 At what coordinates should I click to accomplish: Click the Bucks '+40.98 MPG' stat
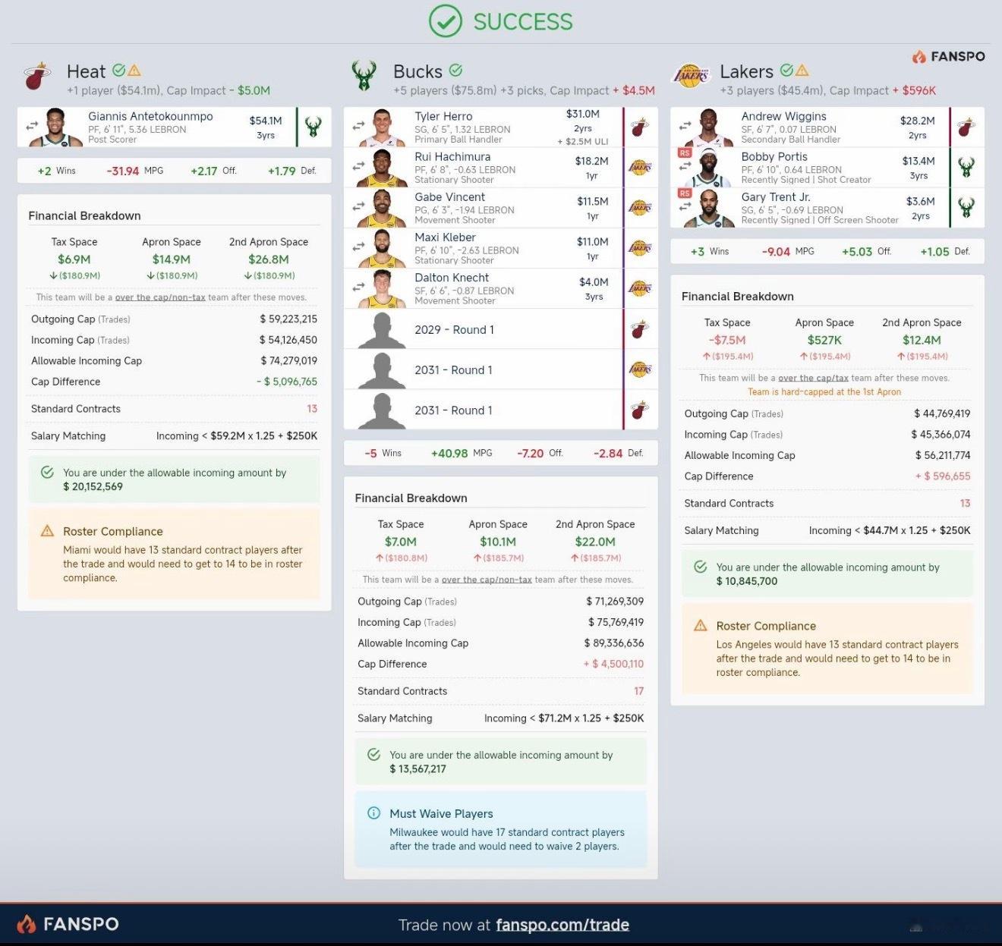point(462,453)
